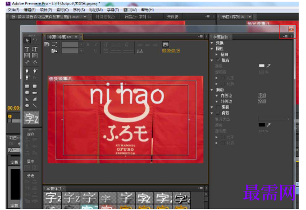
Task: Collapse the 变换 section
Action: (212, 43)
